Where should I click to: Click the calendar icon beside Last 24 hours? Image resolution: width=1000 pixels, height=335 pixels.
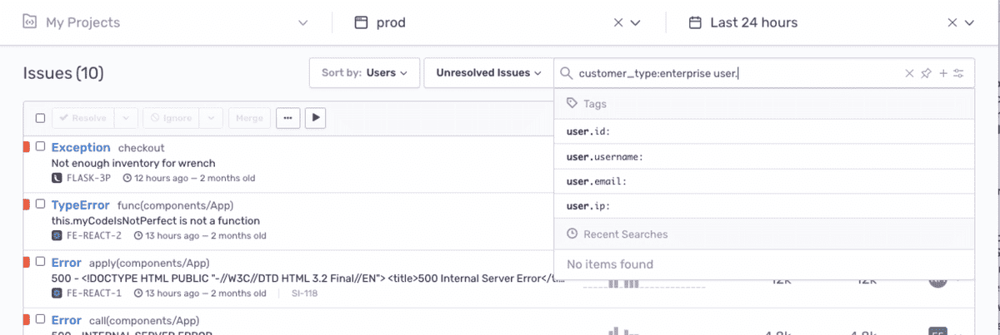(694, 22)
